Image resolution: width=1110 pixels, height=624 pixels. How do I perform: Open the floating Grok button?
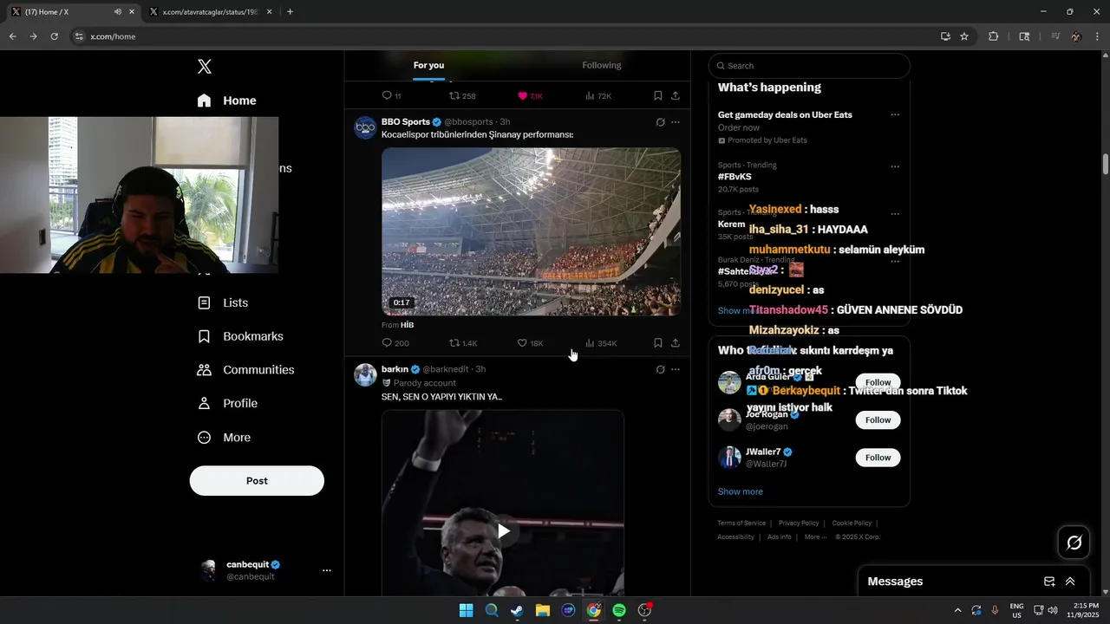point(1074,543)
